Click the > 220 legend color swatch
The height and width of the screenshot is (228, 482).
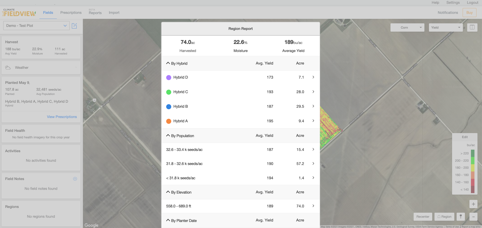[x=473, y=153]
